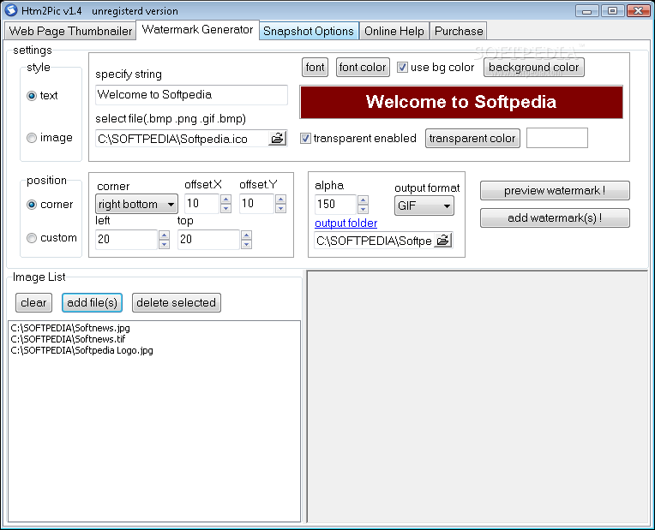Viewport: 655px width, 530px height.
Task: Click the background color button
Action: (x=534, y=67)
